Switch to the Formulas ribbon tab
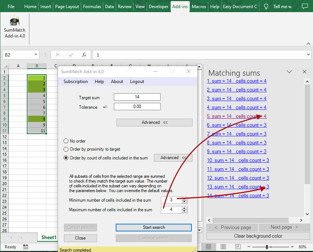Viewport: 313px width, 252px height. (92, 6)
